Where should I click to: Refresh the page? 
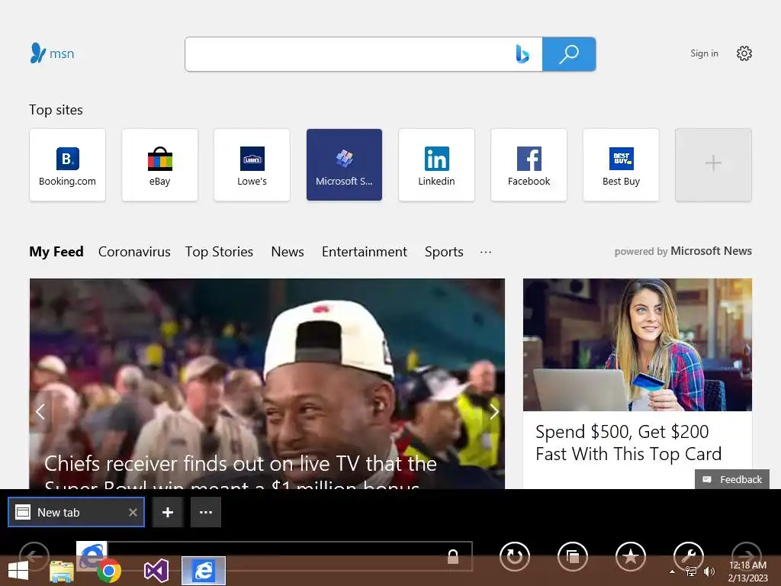(x=515, y=556)
